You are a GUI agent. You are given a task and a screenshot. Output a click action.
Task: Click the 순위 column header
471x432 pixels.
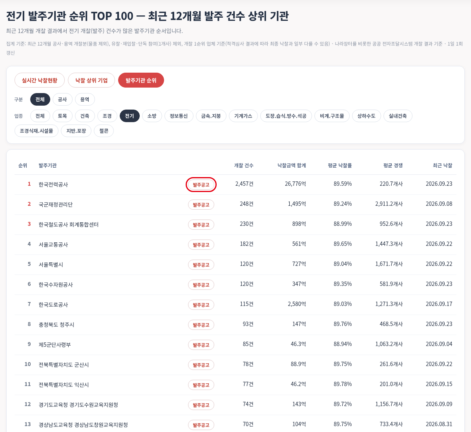[23, 165]
